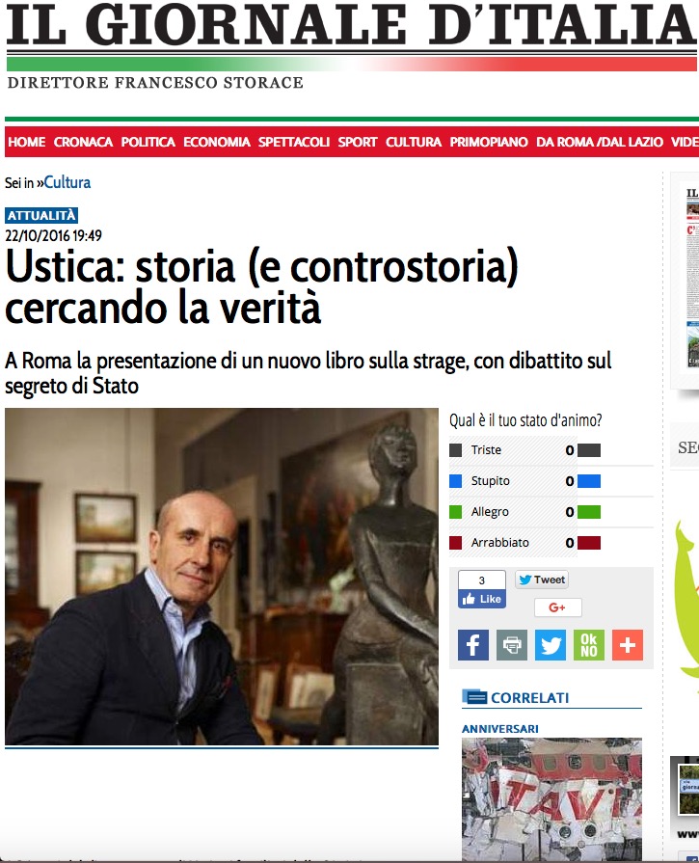Open the orange plus share icon
The height and width of the screenshot is (863, 699).
tap(628, 644)
